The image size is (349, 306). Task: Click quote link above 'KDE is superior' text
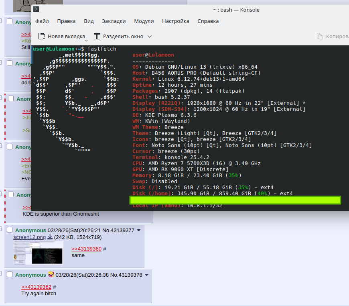pyautogui.click(x=27, y=208)
